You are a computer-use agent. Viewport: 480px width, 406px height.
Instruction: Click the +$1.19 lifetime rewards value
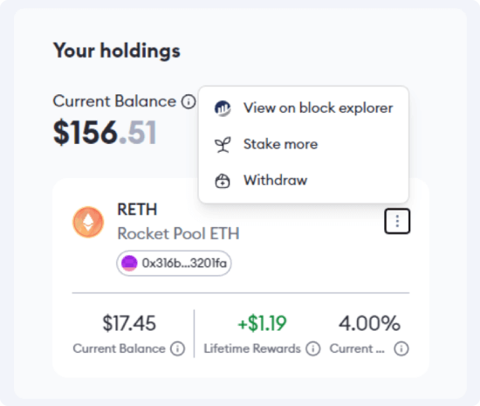click(262, 323)
